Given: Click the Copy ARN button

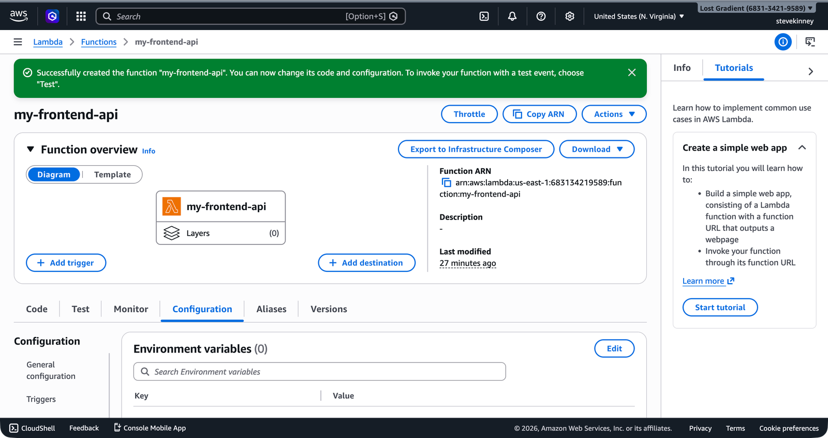Looking at the screenshot, I should (x=539, y=114).
